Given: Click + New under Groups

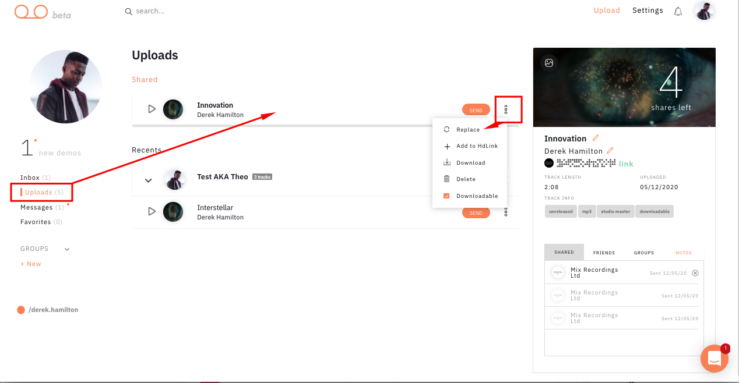Looking at the screenshot, I should (x=31, y=264).
